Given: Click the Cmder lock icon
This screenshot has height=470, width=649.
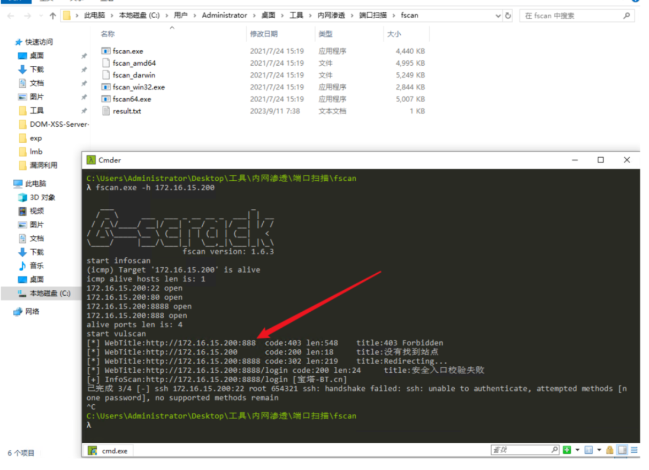Looking at the screenshot, I should pos(610,450).
